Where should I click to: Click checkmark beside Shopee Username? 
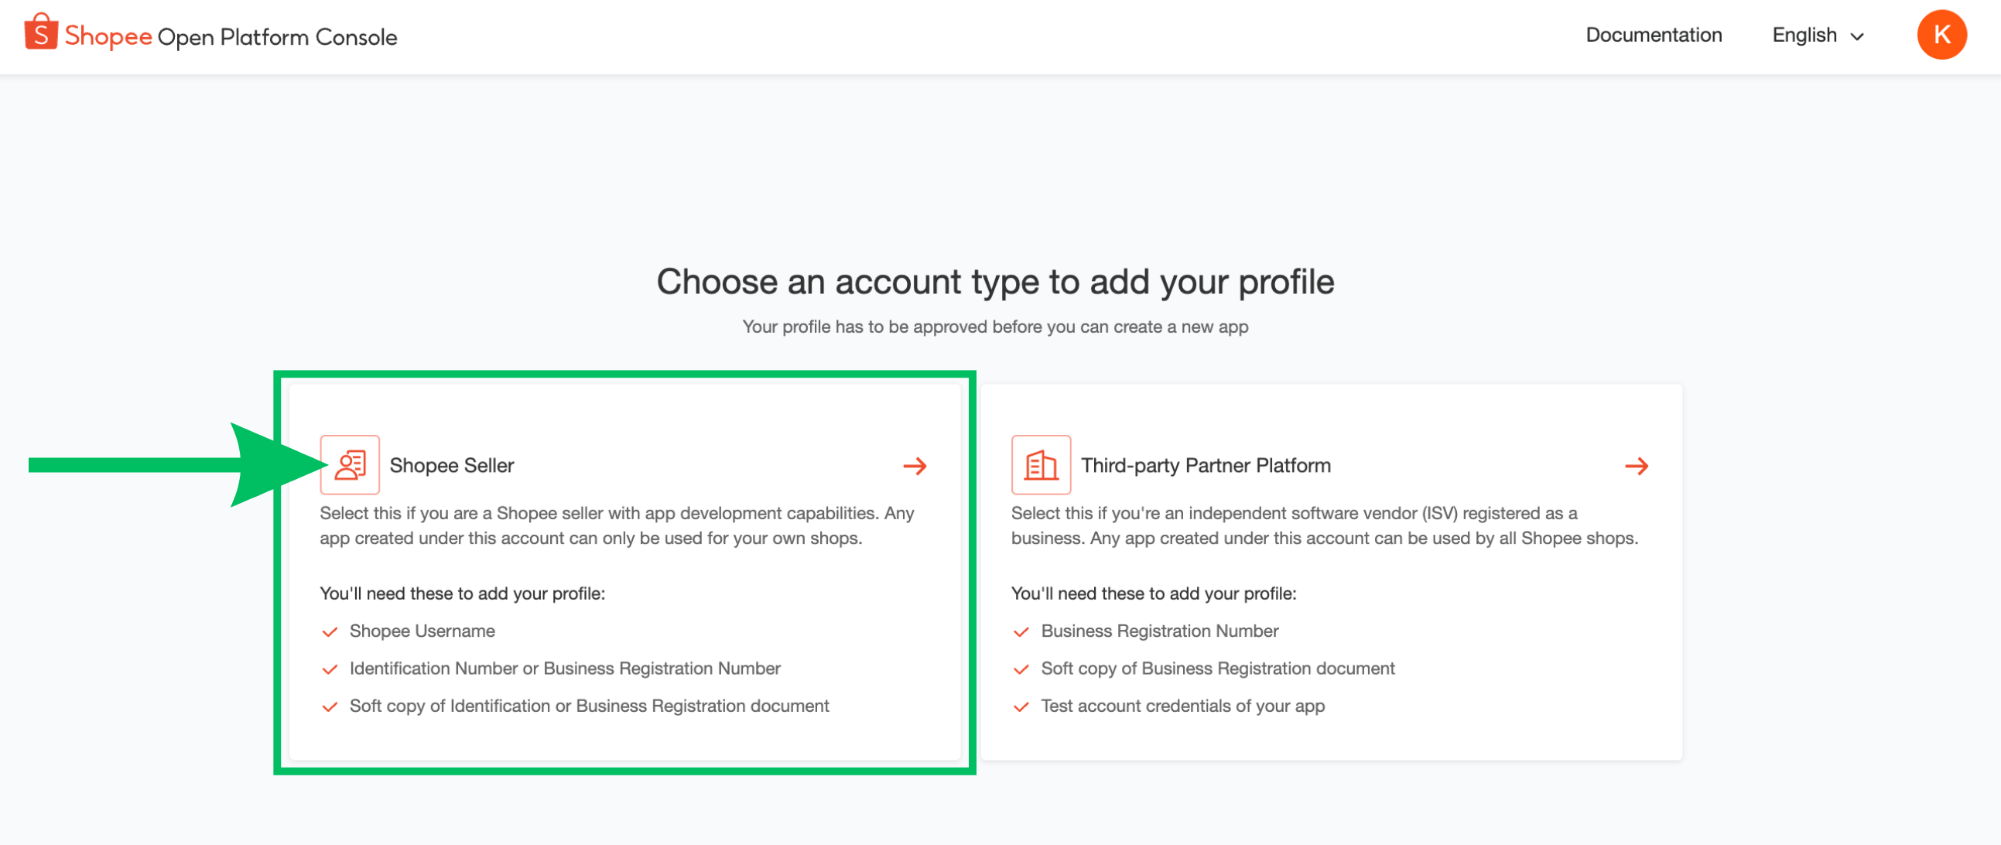pyautogui.click(x=330, y=632)
